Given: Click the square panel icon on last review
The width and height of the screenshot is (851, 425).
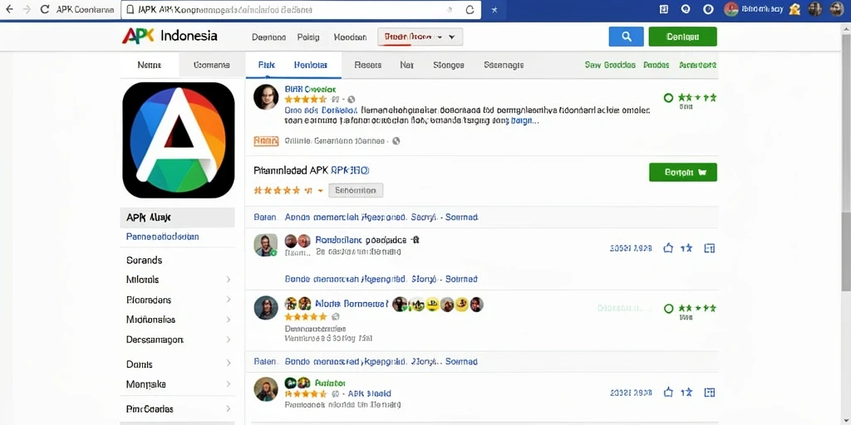Looking at the screenshot, I should coord(710,392).
